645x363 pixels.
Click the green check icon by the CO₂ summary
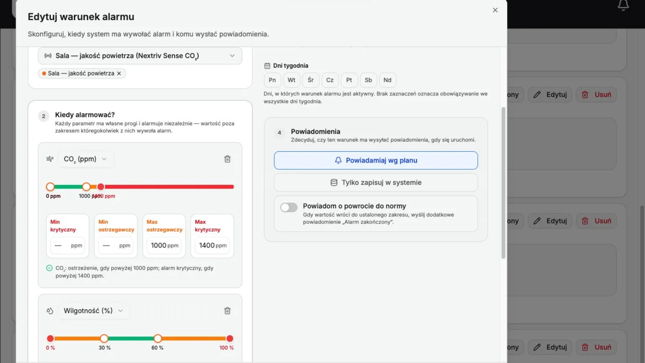(x=49, y=268)
